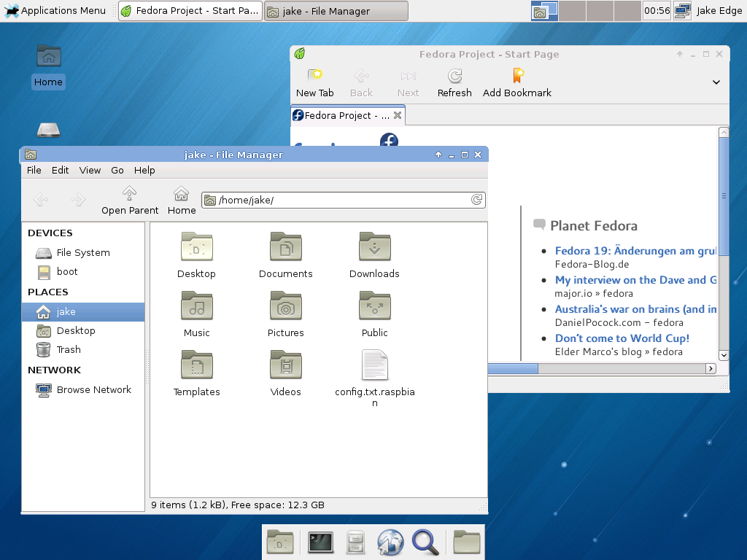
Task: Open the Applications Menu
Action: tap(55, 11)
